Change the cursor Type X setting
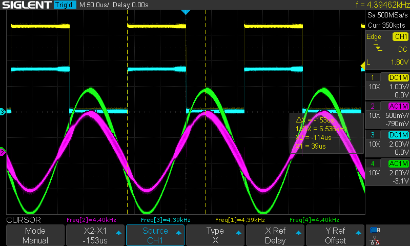 pyautogui.click(x=215, y=235)
